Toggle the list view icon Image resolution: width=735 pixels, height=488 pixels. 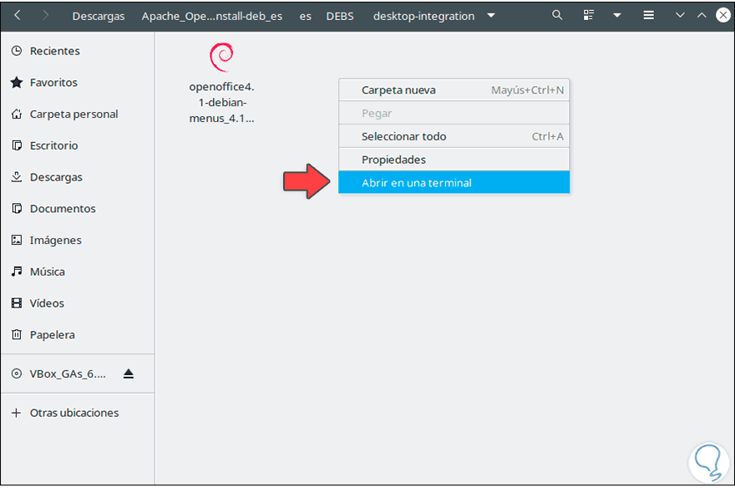(589, 15)
